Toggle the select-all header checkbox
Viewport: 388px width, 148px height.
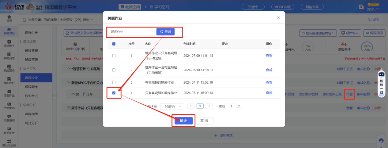point(114,44)
